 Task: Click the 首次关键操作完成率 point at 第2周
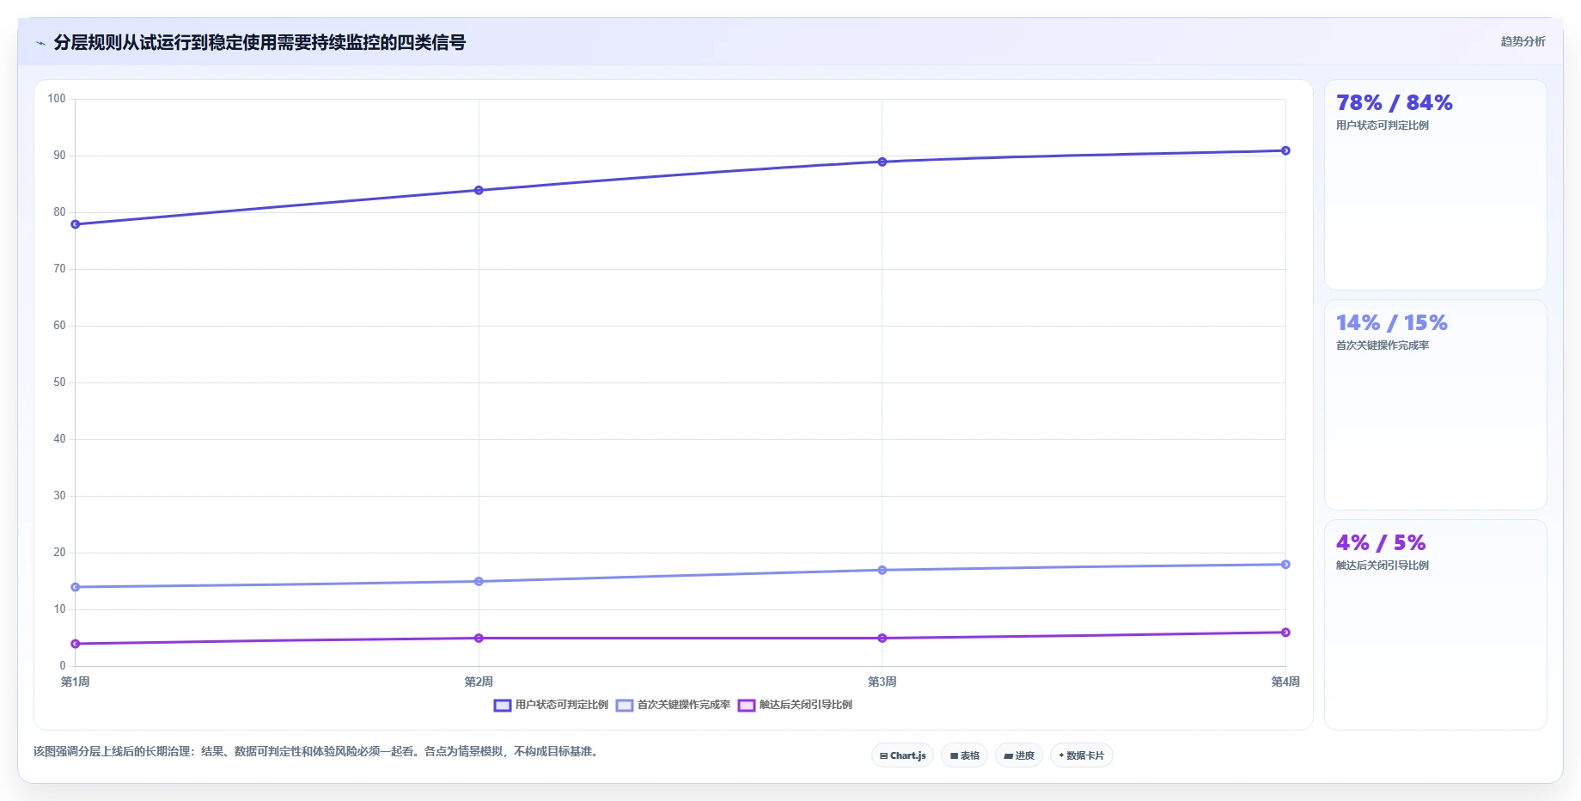click(x=479, y=582)
